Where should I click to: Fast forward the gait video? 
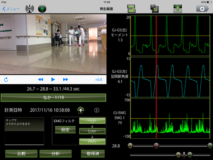(66, 79)
